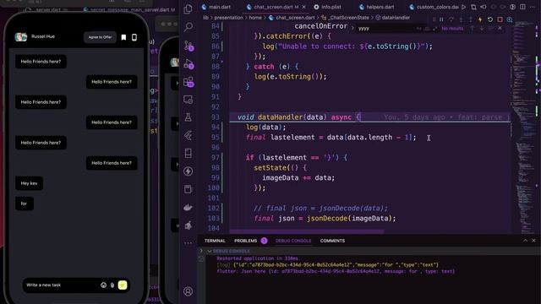Open the Testing flask view

point(188,117)
